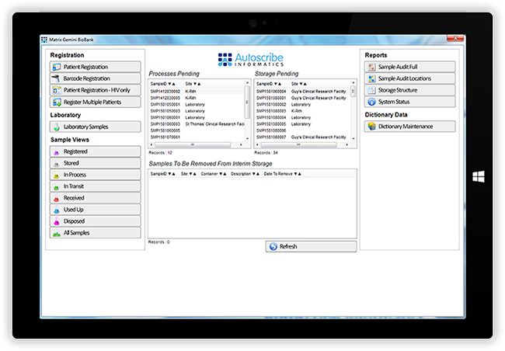Click Matrix Gemini BioBank title bar icon

pyautogui.click(x=44, y=40)
